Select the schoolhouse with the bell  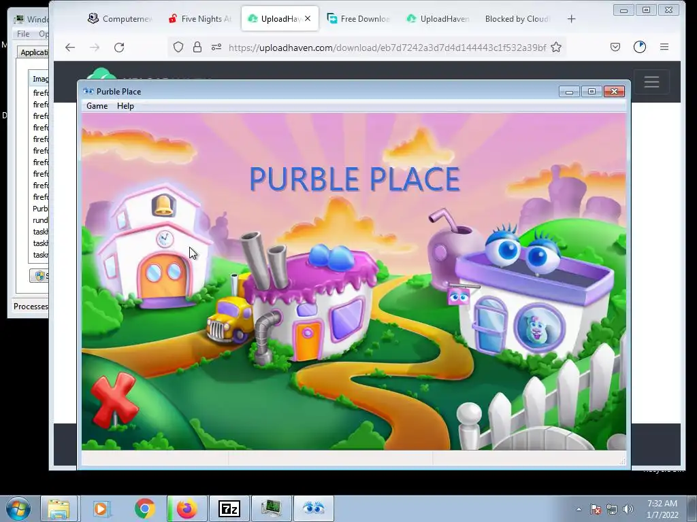click(156, 246)
